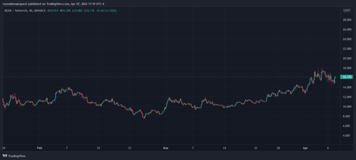The width and height of the screenshot is (356, 160).
Task: Click the 12.000 price axis label
Action: point(347,97)
